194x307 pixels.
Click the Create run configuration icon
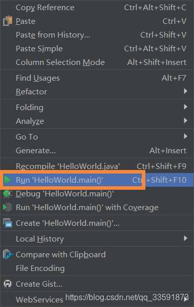8,223
